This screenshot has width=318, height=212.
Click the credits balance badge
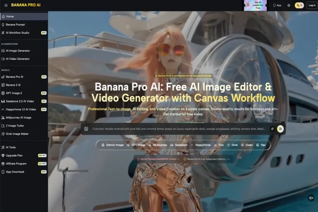299,5
